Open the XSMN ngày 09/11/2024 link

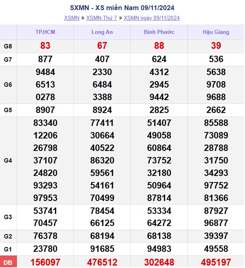point(151,18)
